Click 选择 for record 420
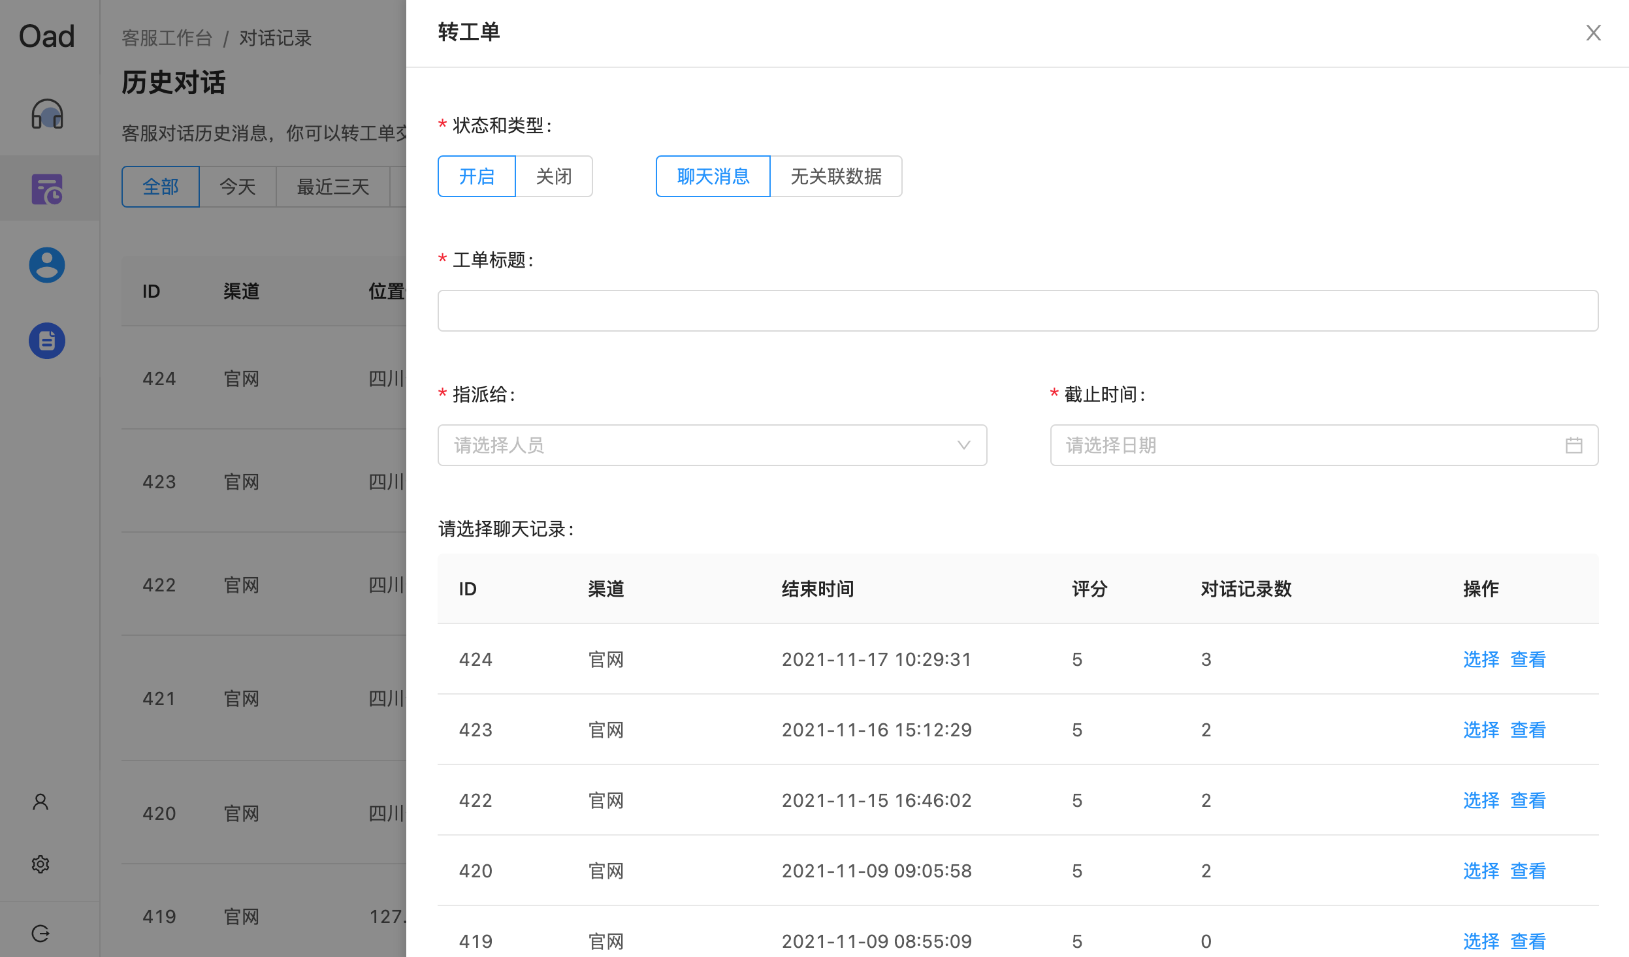Screen dimensions: 1629x957 click(x=1481, y=871)
